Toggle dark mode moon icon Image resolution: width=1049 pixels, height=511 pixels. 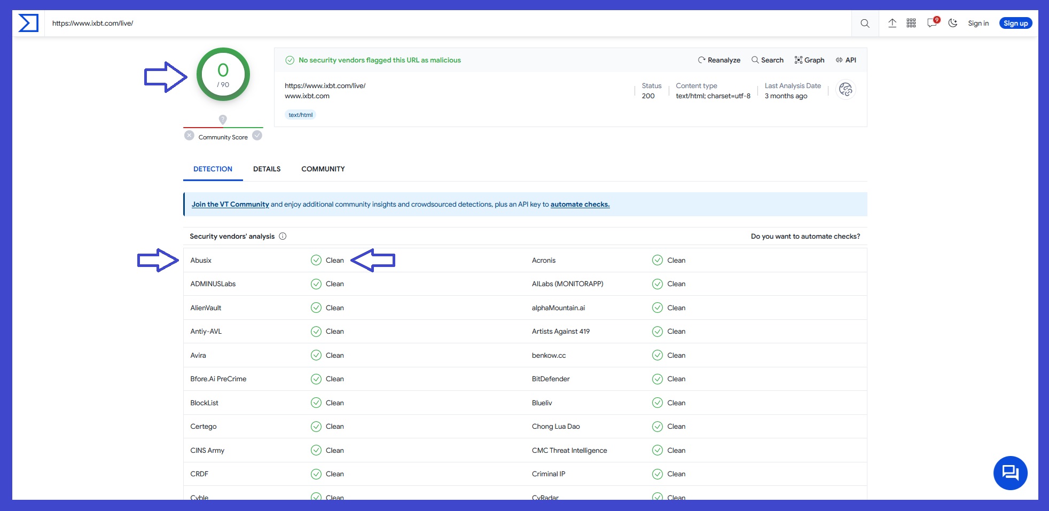[953, 23]
